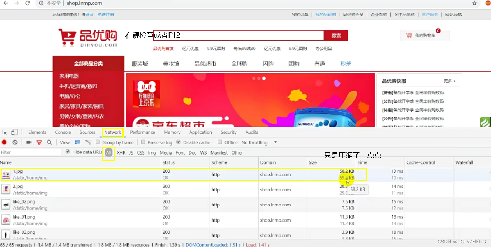491x247 pixels.
Task: Sort by Size column header
Action: pyautogui.click(x=331, y=162)
